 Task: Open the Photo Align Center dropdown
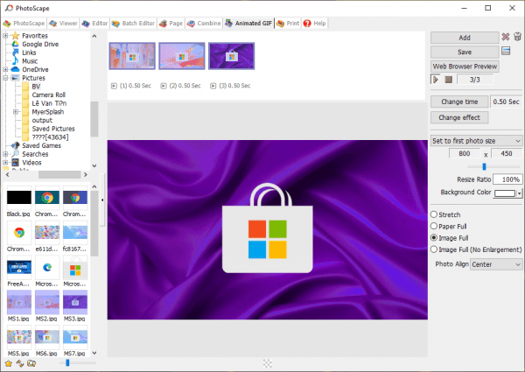[x=496, y=264]
